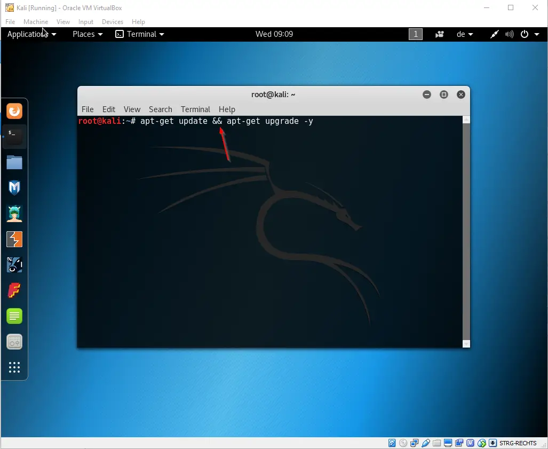Maximize the root@kali terminal window
This screenshot has width=548, height=449.
tap(444, 94)
